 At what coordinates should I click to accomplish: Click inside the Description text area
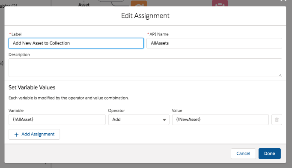pyautogui.click(x=145, y=68)
